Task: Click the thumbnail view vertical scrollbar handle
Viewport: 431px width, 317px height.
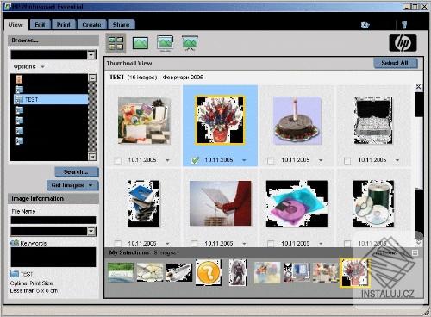Action: point(419,152)
